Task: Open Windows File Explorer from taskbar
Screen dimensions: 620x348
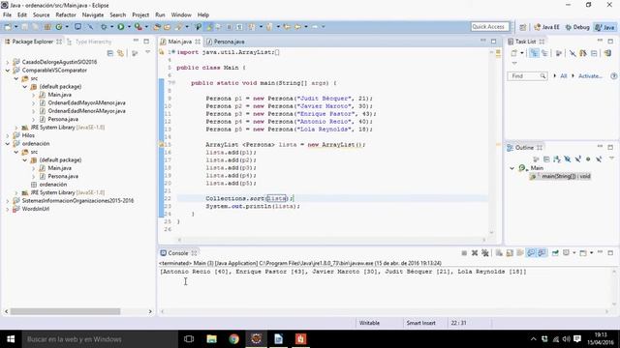Action: coord(211,339)
